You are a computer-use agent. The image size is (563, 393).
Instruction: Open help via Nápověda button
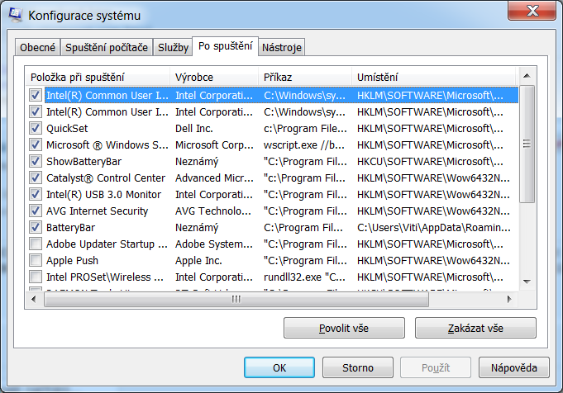tap(513, 367)
